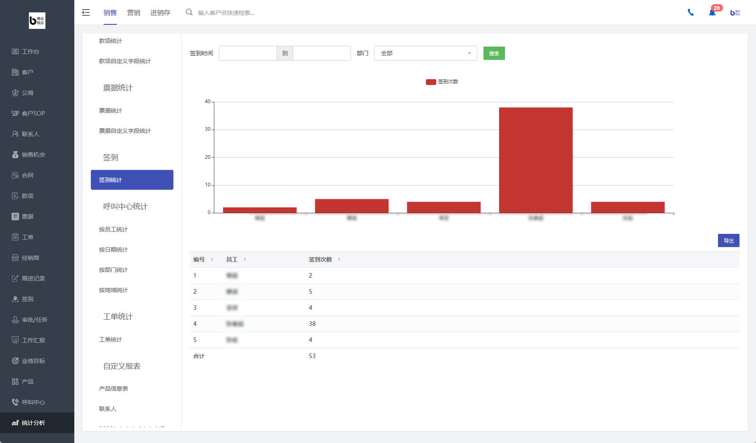This screenshot has width=756, height=443.
Task: Sort by the 员工 column header arrows
Action: 245,259
